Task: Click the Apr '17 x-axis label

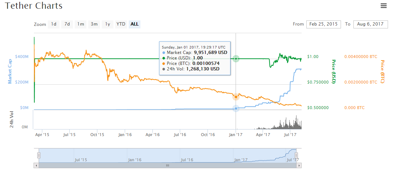Action: pyautogui.click(x=263, y=135)
